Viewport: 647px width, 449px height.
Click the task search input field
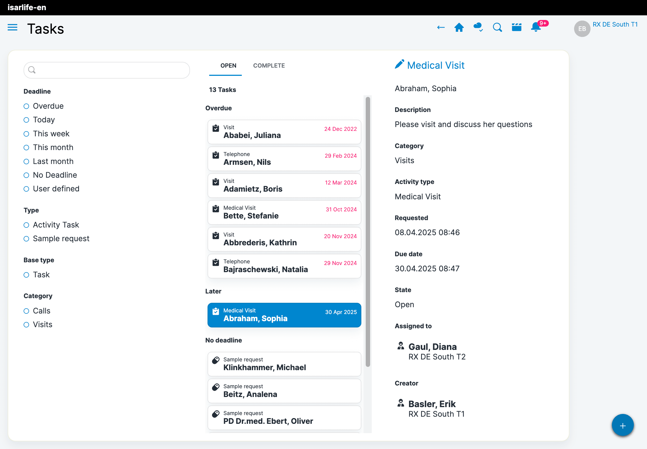107,70
